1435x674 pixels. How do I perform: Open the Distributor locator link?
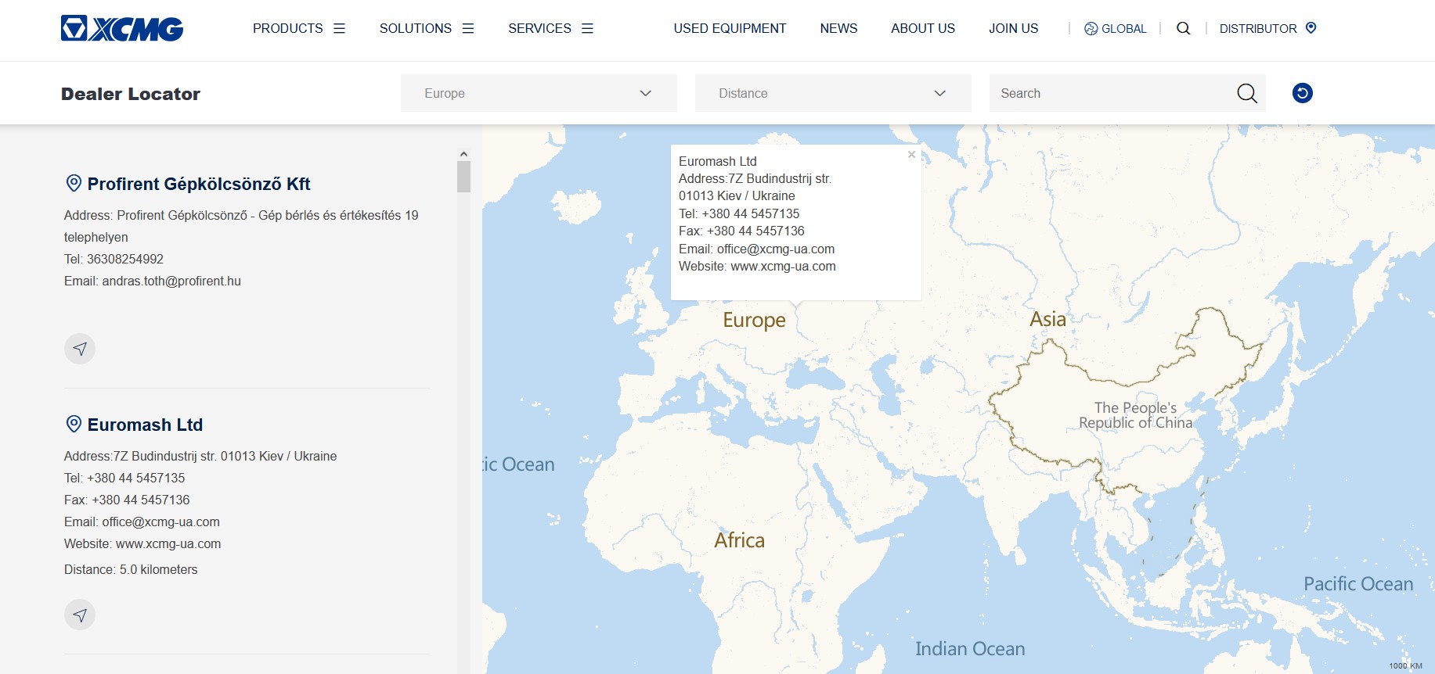point(1267,28)
